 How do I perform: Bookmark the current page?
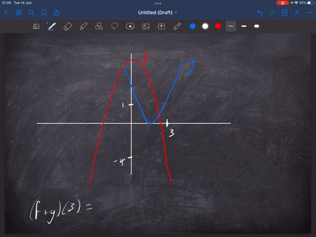click(x=44, y=13)
